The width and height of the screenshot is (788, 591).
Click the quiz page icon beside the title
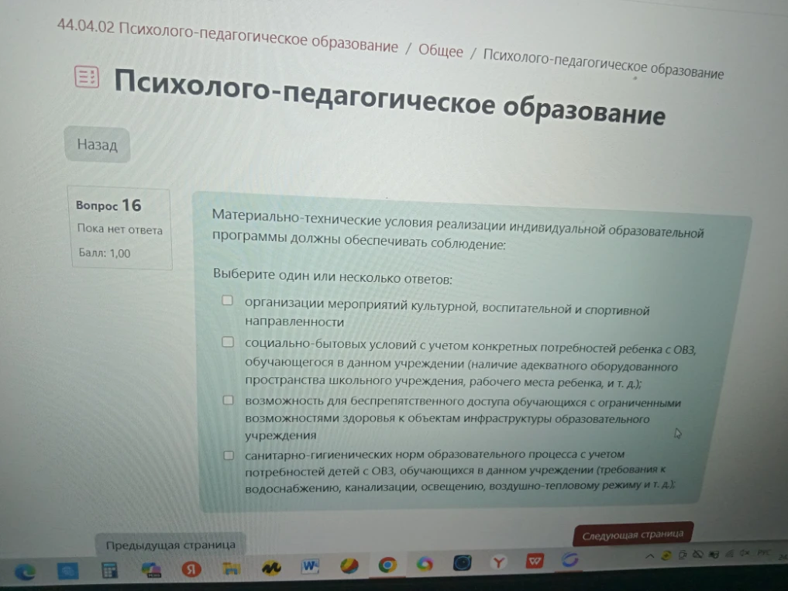click(x=87, y=77)
